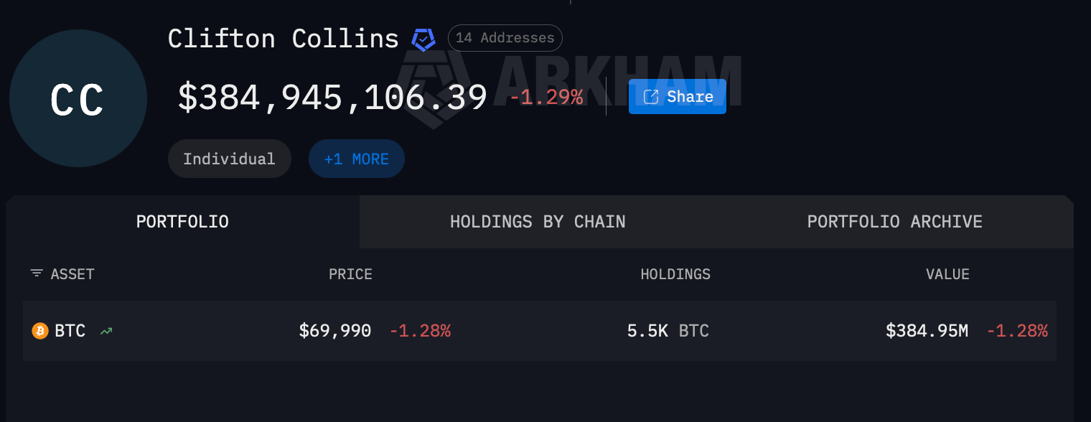
Task: Click the Individual tag
Action: click(229, 159)
